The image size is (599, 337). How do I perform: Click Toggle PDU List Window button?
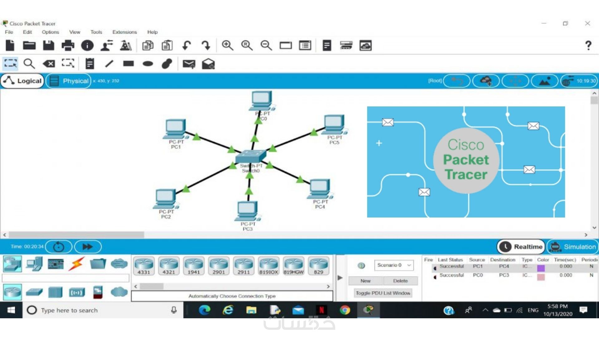click(383, 293)
